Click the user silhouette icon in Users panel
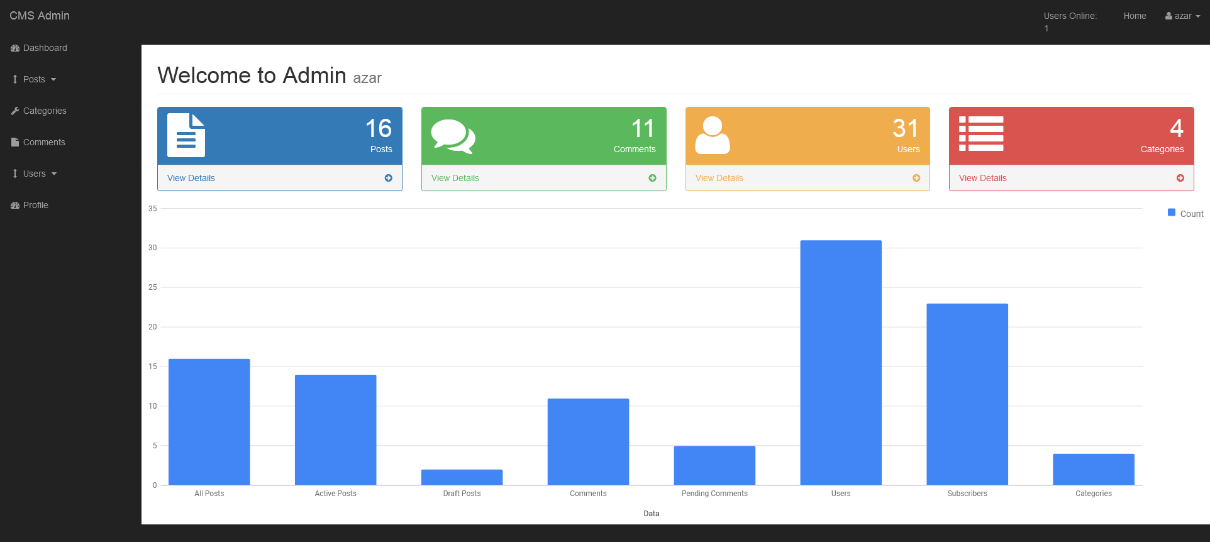Viewport: 1210px width, 542px height. point(712,135)
